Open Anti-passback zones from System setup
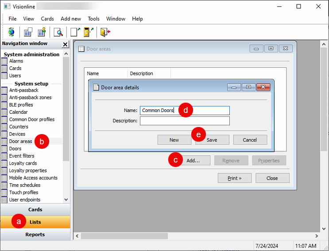Screen dimensions: 329x251 click(x=30, y=97)
